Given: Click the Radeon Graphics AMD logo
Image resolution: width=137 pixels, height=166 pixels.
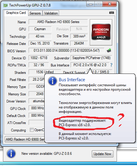Looking at the screenshot, I should (101, 32).
